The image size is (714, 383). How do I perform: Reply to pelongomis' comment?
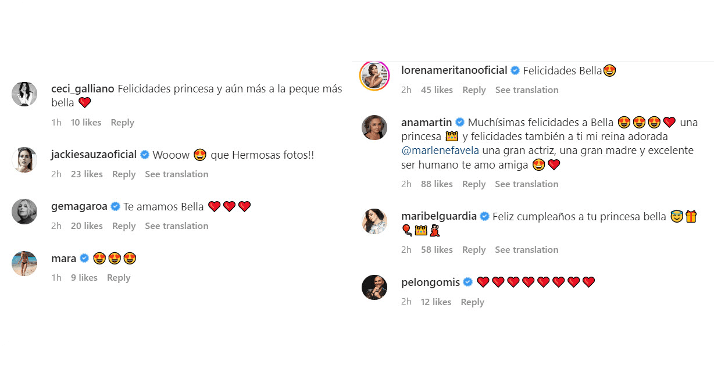472,302
